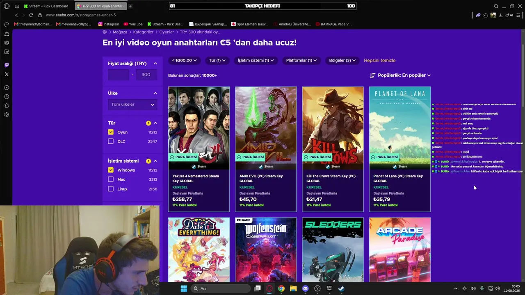525x295 pixels.
Task: Collapse the Tür filter section
Action: point(155,123)
